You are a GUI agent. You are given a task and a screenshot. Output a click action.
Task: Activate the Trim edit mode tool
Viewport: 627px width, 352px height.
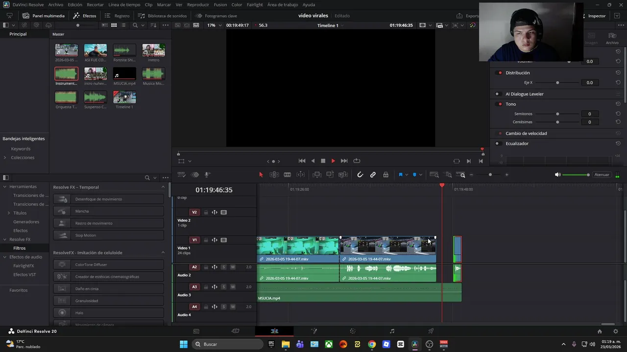click(x=274, y=175)
